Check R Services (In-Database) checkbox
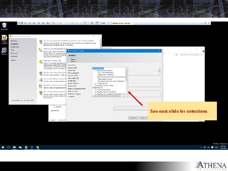 click(98, 75)
